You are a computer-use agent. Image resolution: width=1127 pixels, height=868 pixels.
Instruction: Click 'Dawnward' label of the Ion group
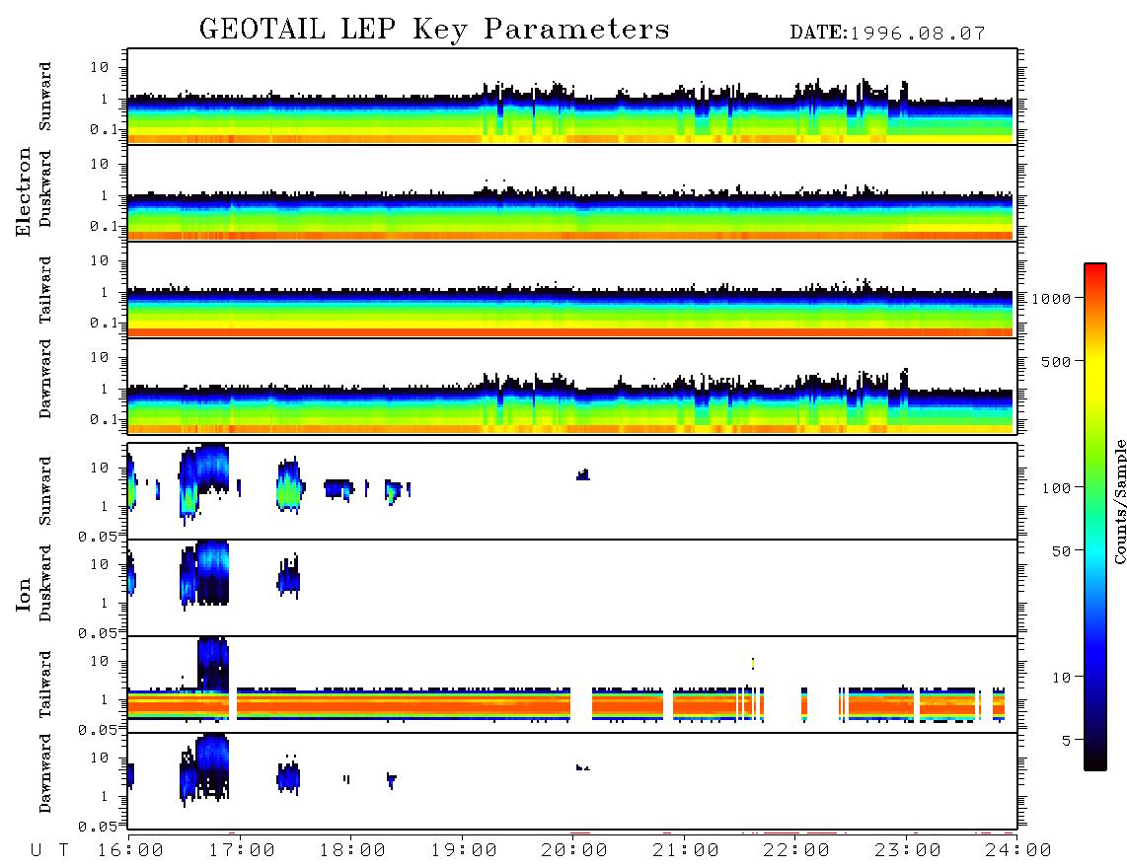[45, 773]
